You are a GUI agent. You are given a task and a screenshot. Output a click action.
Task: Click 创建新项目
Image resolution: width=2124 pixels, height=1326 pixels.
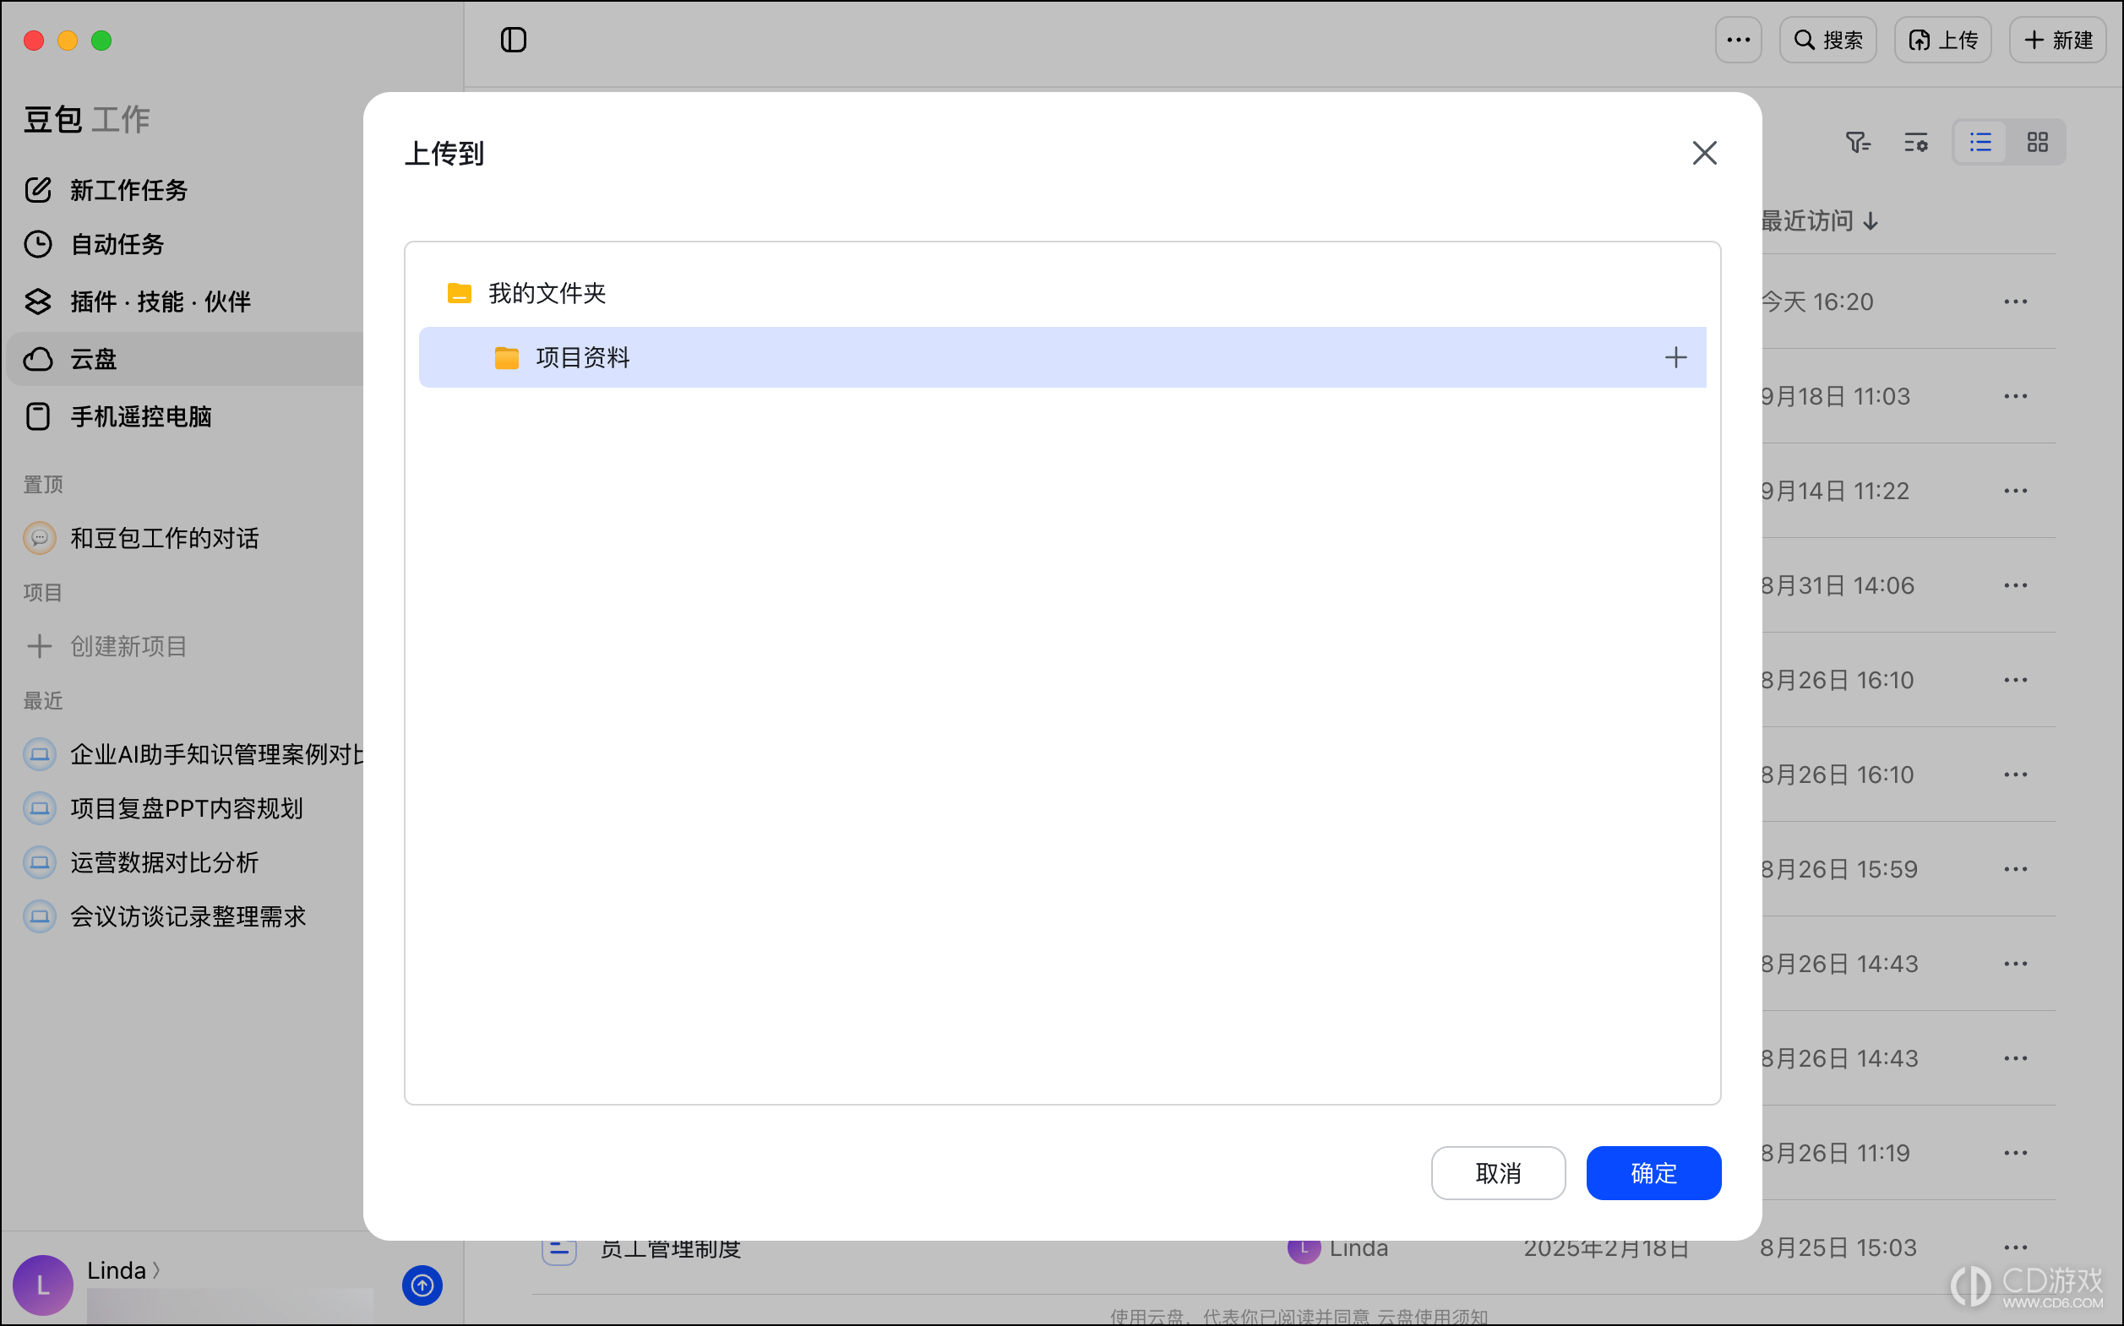[106, 646]
